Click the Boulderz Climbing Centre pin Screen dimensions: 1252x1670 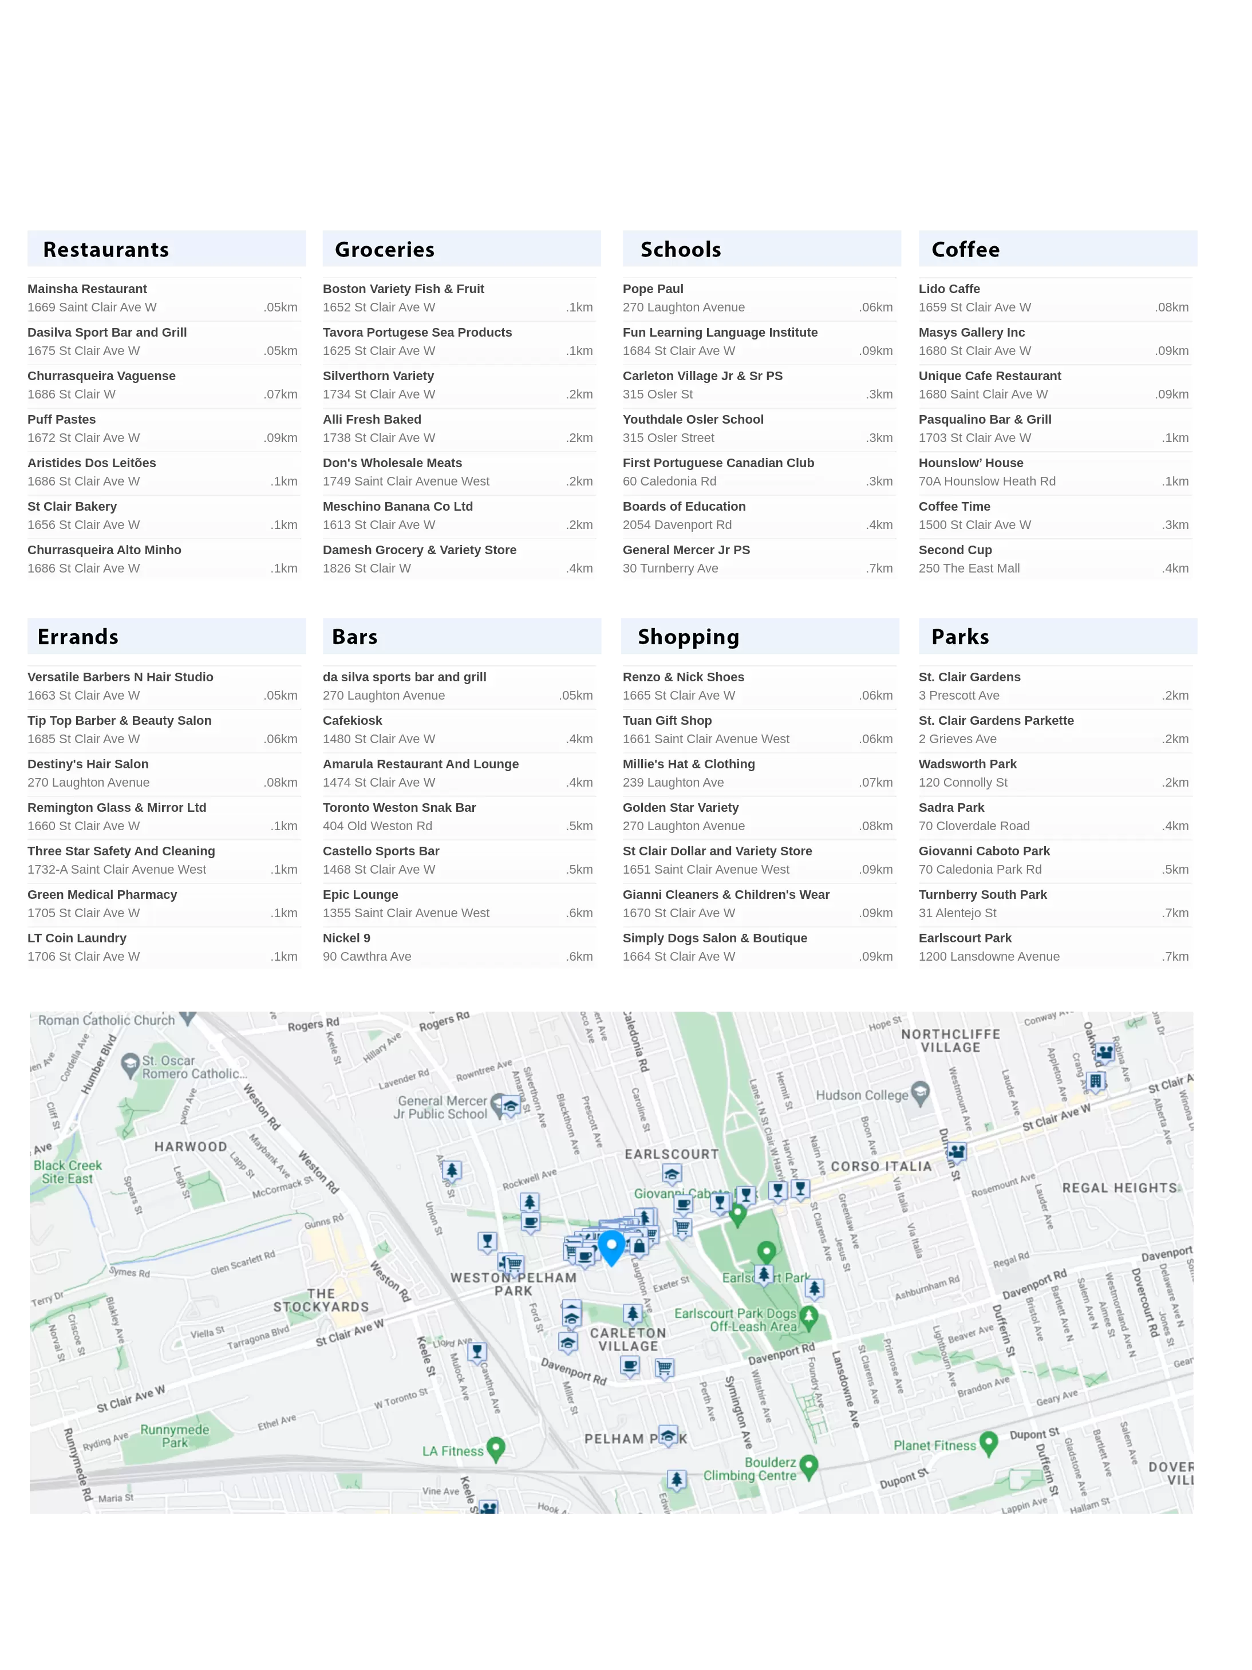click(x=808, y=1466)
